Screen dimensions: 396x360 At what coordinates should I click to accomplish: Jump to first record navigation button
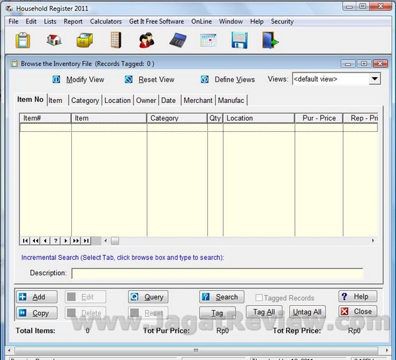[x=26, y=241]
